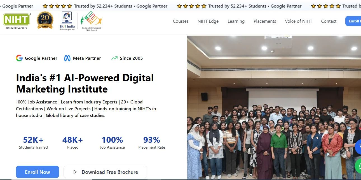Open the green WhatsApp chat icon
This screenshot has width=361, height=180.
(359, 166)
